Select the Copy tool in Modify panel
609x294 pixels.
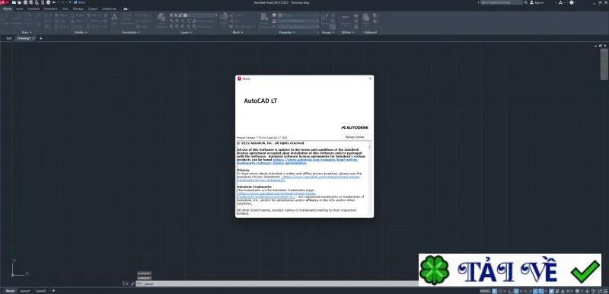click(60, 21)
